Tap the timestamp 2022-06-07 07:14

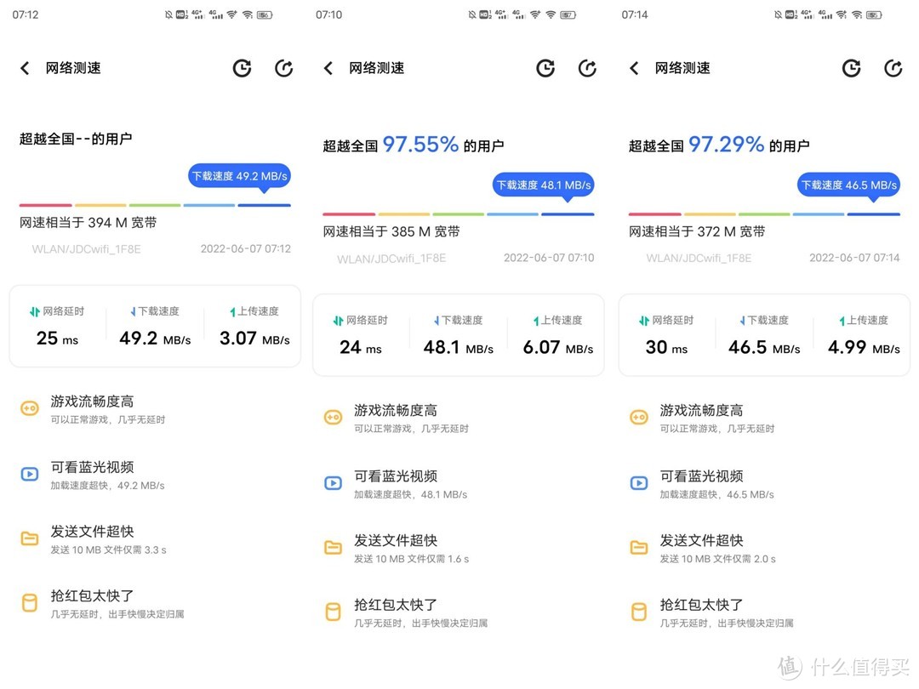pos(854,258)
